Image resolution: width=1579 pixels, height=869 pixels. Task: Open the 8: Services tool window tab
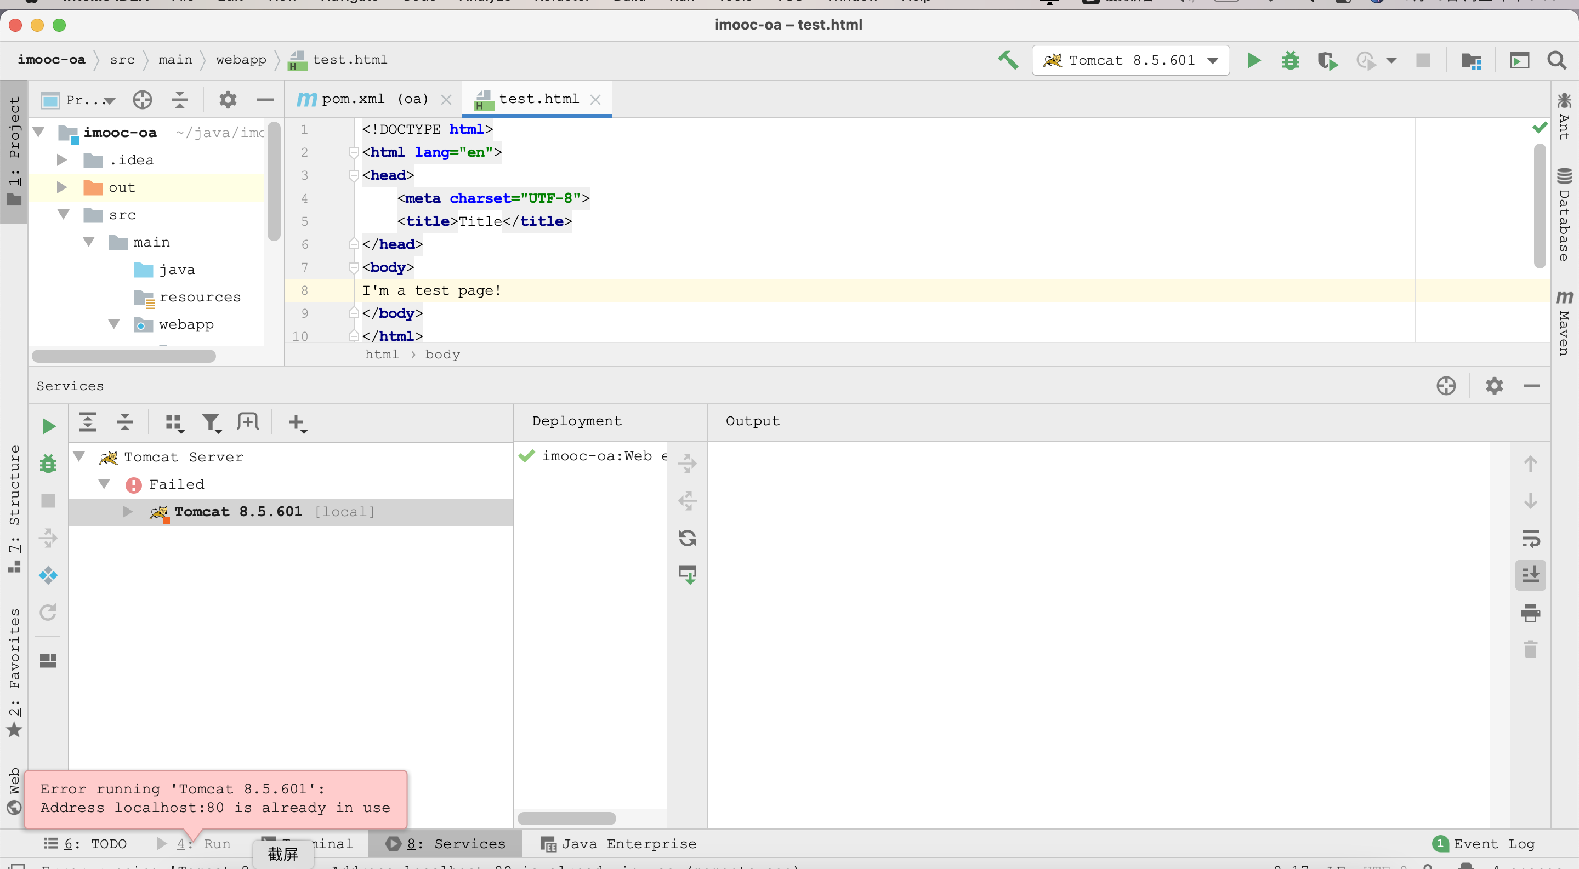tap(446, 844)
